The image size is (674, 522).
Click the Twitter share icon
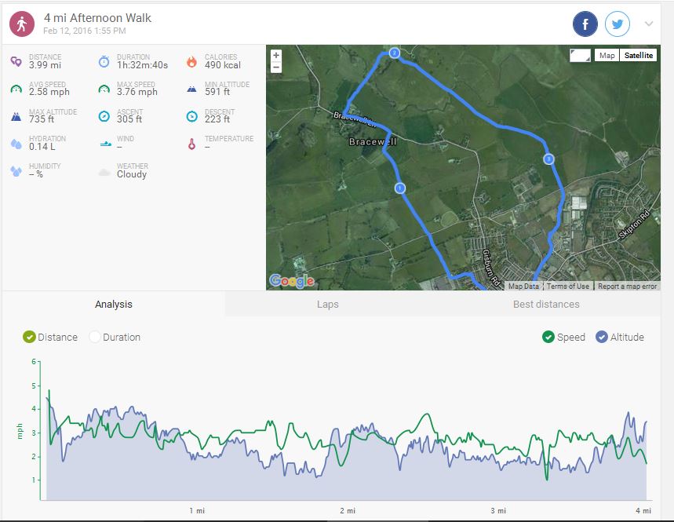pyautogui.click(x=618, y=24)
